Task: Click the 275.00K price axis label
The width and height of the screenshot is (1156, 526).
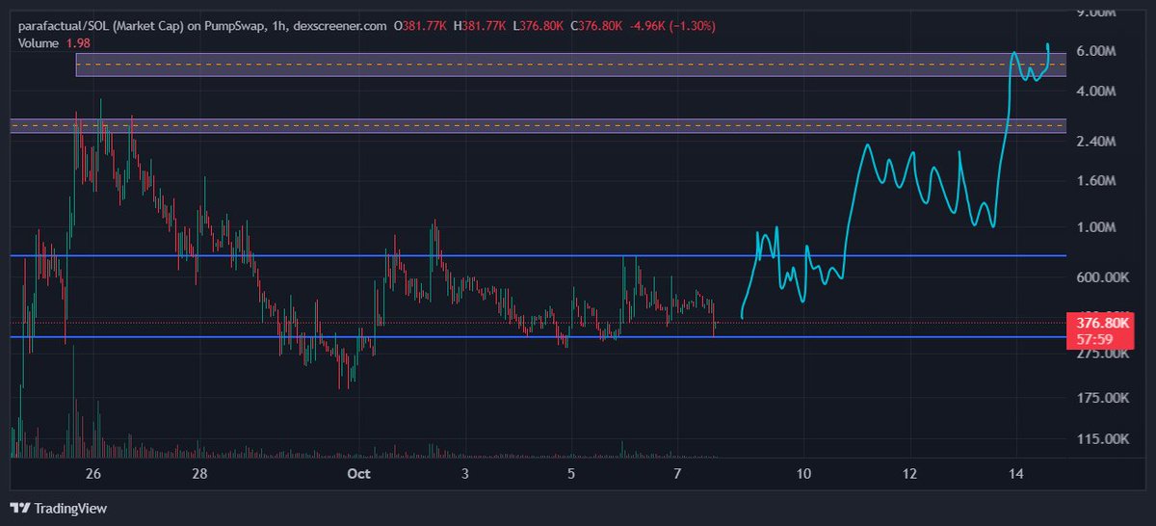Action: tap(1105, 355)
